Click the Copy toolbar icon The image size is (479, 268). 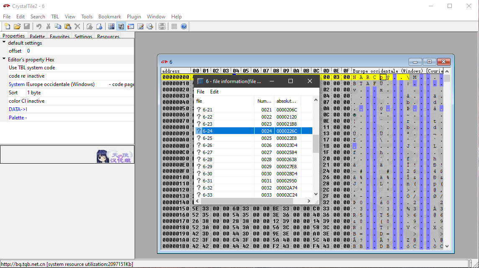click(x=58, y=26)
